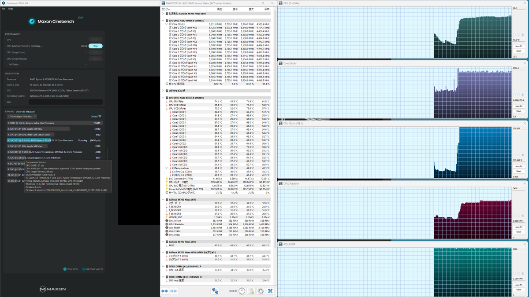Open HWiNFO sensor settings gear icon
529x297 pixels.
[261, 291]
